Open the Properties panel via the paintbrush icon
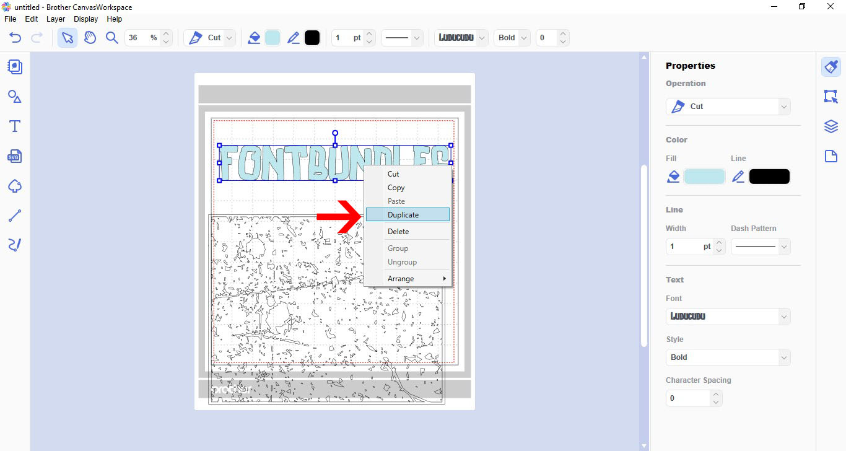 pyautogui.click(x=831, y=67)
